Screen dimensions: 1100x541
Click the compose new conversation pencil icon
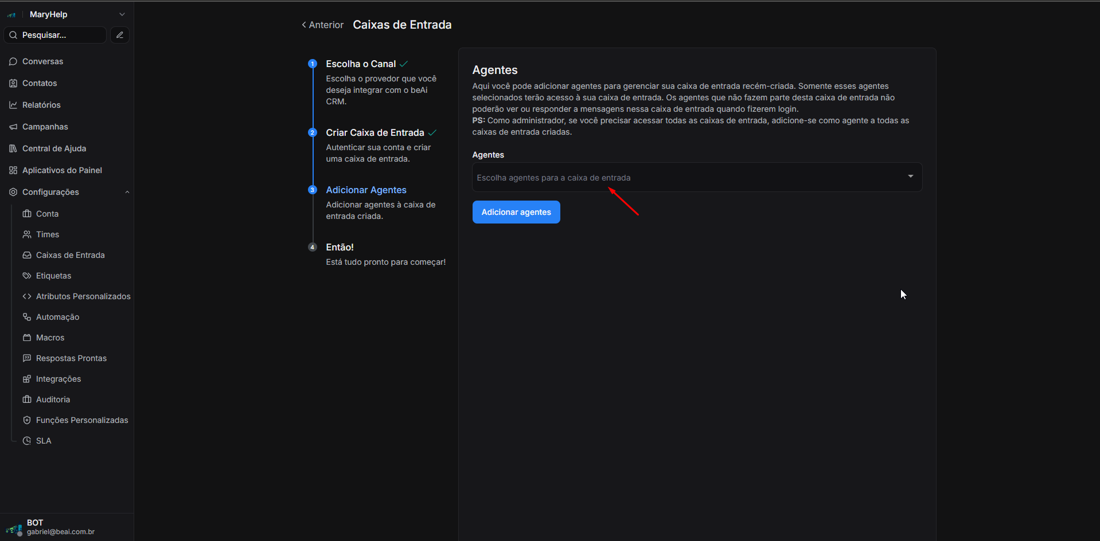[119, 35]
